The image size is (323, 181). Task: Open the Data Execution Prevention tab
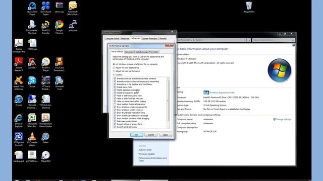pyautogui.click(x=147, y=52)
